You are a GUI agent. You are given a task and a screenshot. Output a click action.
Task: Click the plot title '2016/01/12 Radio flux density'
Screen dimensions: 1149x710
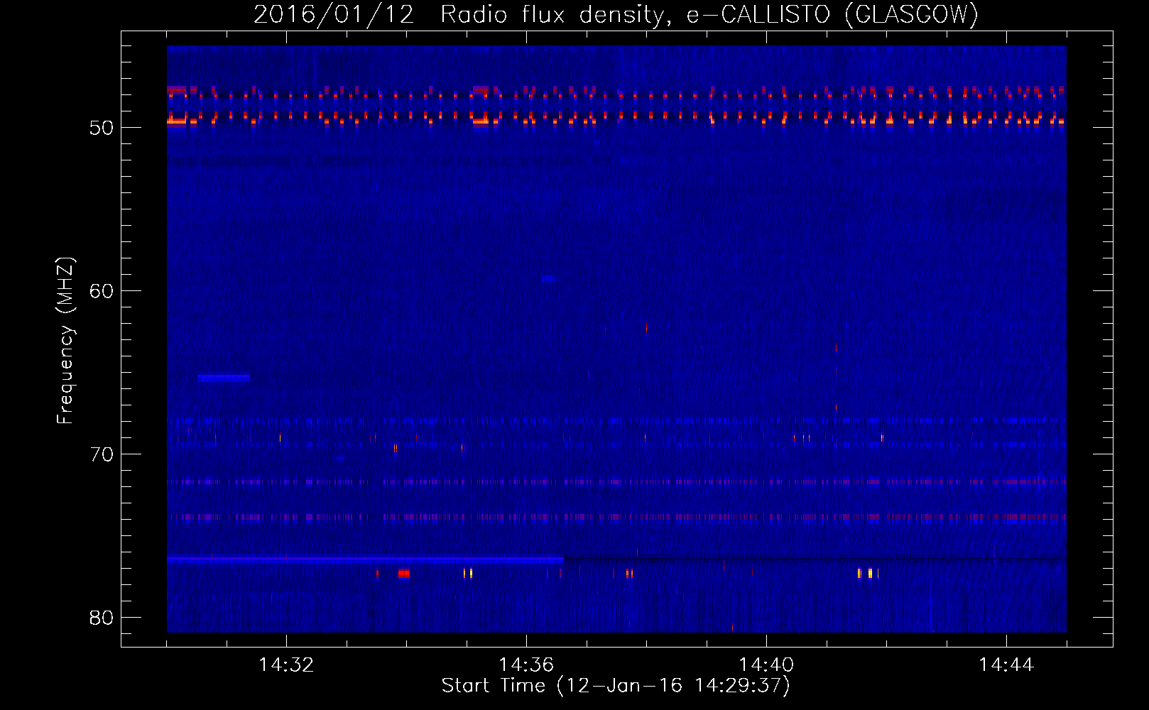pos(462,15)
